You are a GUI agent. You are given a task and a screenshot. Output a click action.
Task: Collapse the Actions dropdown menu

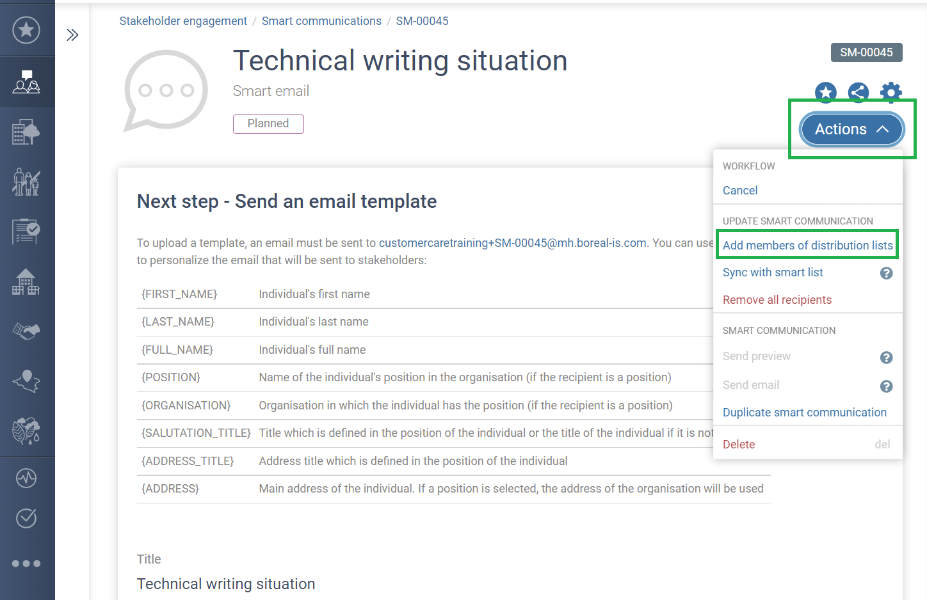coord(851,129)
